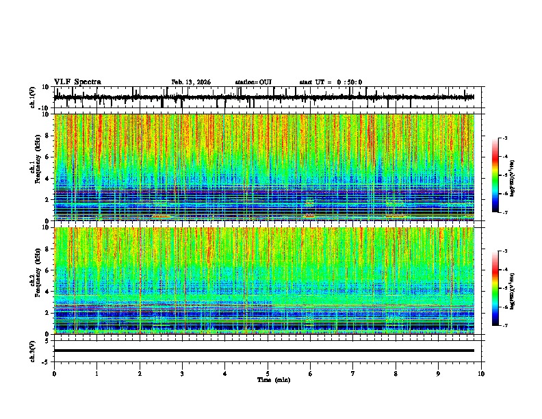Select the "start UT = 0 : 50: 0" text
542x419 pixels.
pos(331,82)
